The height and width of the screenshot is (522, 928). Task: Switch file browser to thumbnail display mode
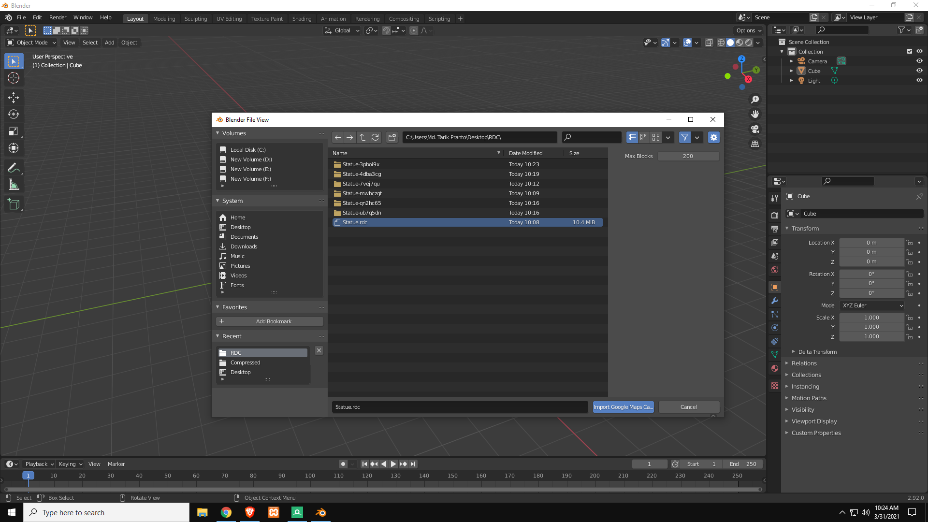pos(655,137)
